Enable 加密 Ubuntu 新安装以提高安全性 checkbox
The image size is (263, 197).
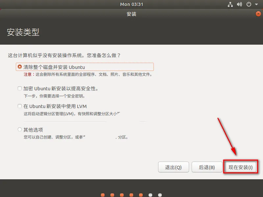tap(20, 88)
